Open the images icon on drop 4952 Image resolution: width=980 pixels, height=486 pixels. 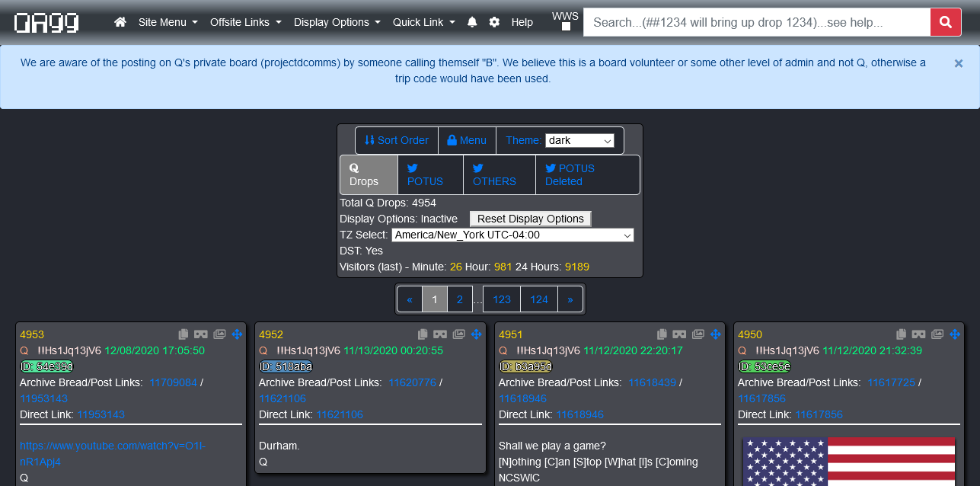[x=458, y=334]
